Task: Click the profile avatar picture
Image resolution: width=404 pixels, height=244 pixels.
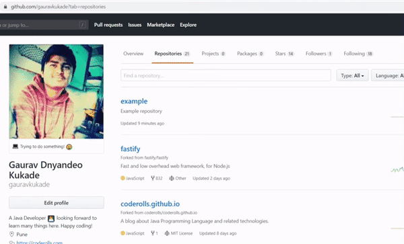Action: (x=57, y=91)
